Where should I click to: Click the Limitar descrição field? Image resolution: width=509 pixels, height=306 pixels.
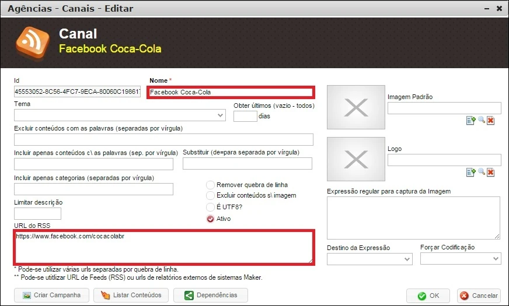(x=38, y=213)
